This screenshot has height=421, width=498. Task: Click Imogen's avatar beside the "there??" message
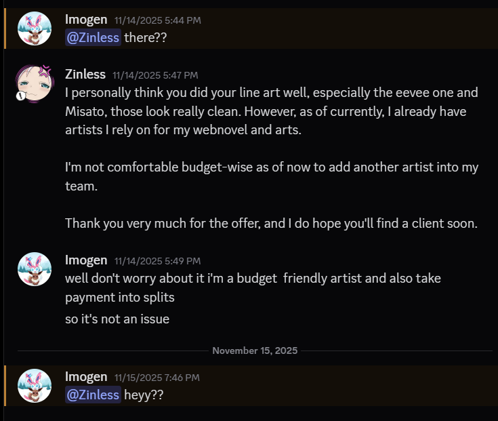point(35,29)
